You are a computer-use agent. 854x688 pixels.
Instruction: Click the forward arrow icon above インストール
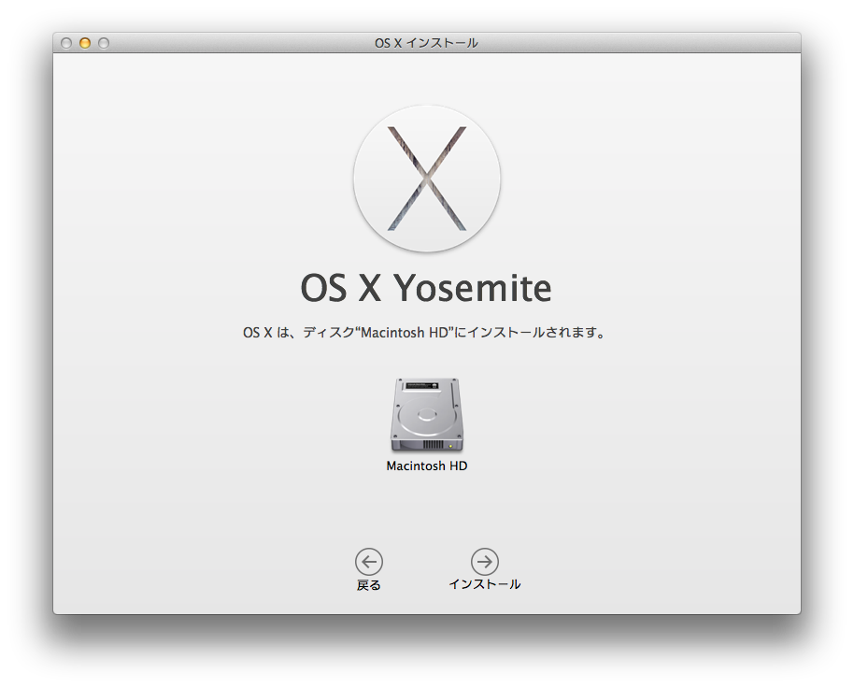click(x=484, y=562)
